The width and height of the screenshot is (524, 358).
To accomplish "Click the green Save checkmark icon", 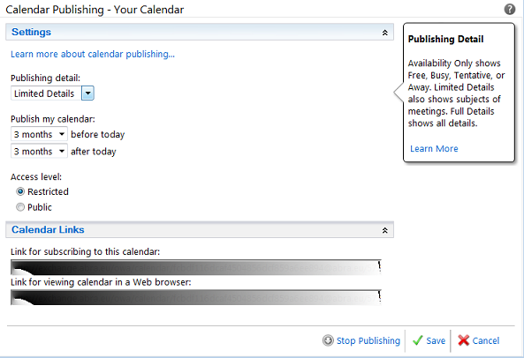I will click(418, 340).
